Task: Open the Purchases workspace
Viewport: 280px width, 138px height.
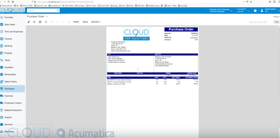Action: (x=12, y=89)
